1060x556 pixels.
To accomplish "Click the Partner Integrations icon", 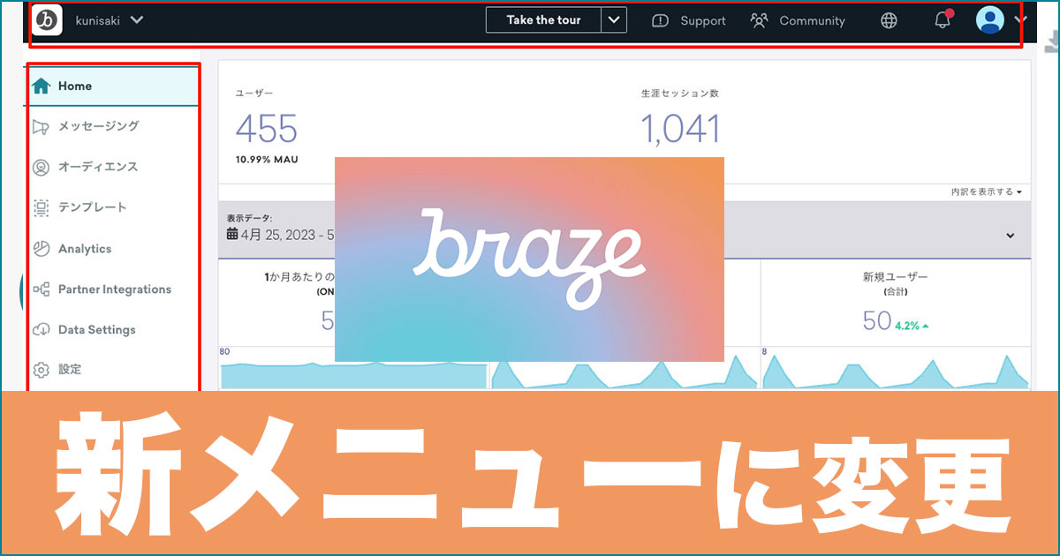I will point(41,289).
